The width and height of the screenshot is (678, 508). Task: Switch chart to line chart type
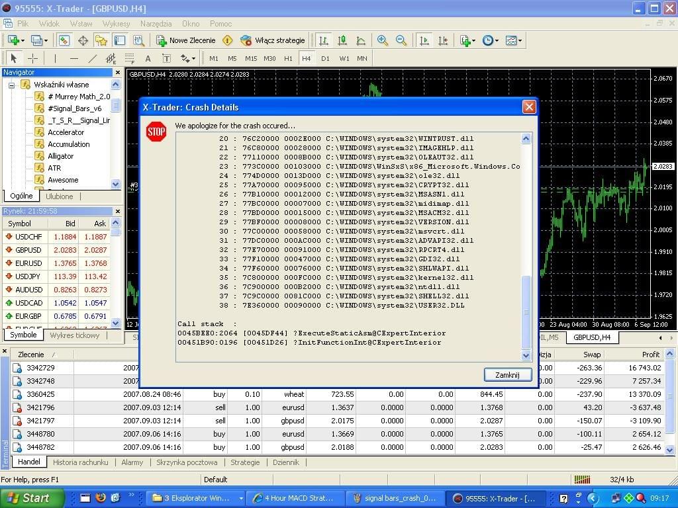coord(361,40)
